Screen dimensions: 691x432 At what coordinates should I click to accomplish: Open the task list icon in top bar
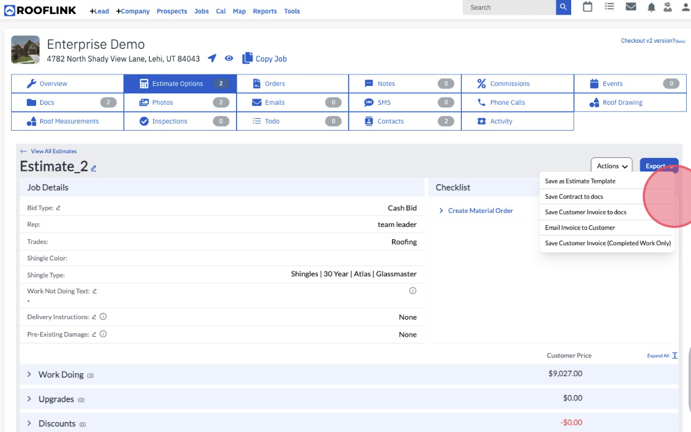click(610, 7)
